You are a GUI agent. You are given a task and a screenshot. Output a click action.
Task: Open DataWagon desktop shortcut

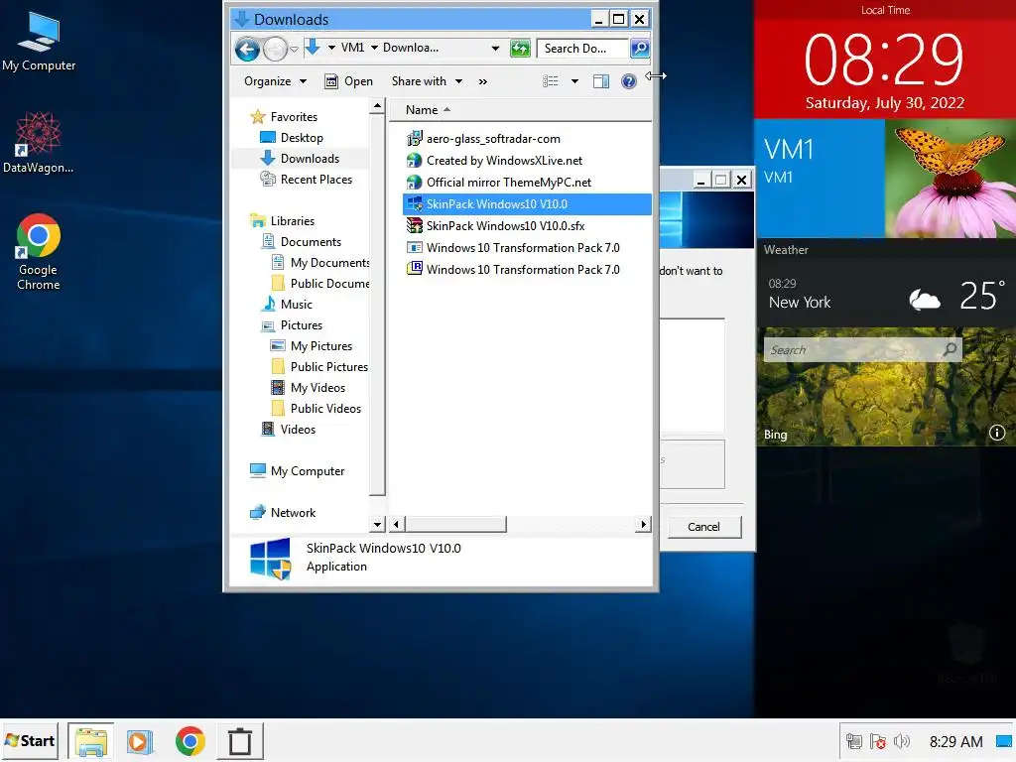[x=39, y=143]
